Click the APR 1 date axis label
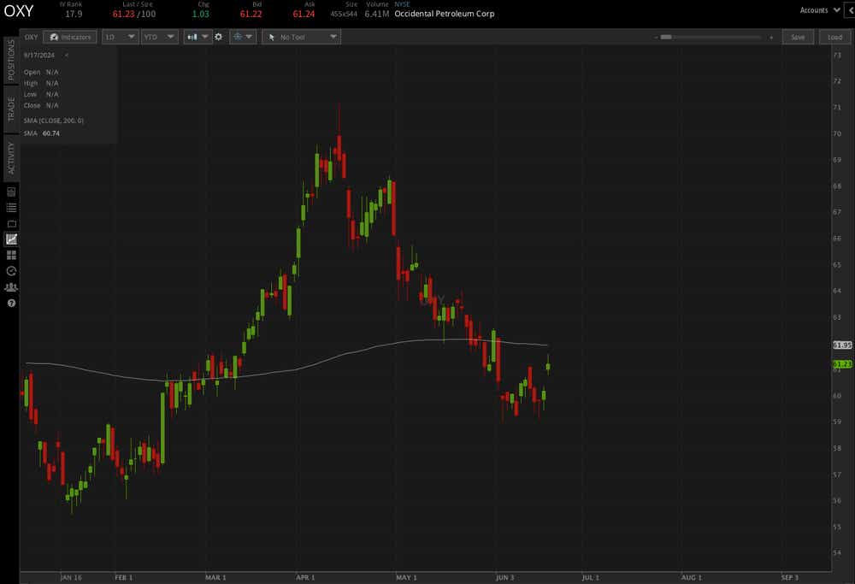Image resolution: width=855 pixels, height=584 pixels. click(305, 577)
